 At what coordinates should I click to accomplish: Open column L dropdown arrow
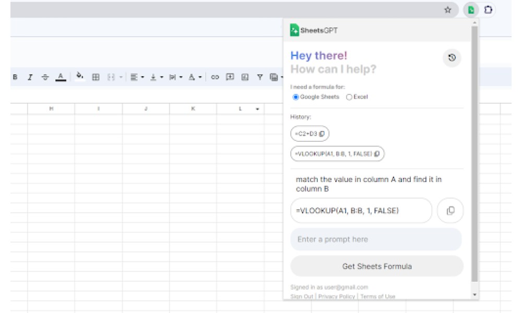(257, 109)
